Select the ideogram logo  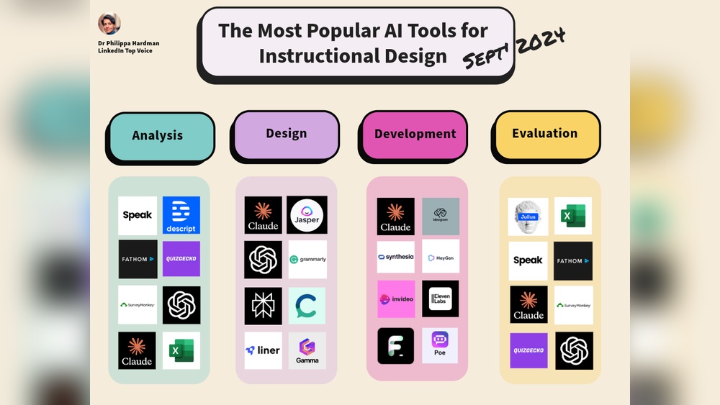441,217
